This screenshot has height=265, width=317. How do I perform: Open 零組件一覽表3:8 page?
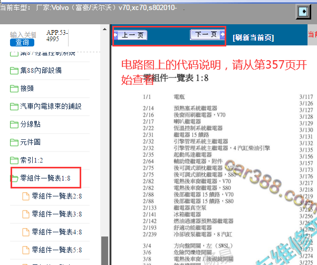57,214
